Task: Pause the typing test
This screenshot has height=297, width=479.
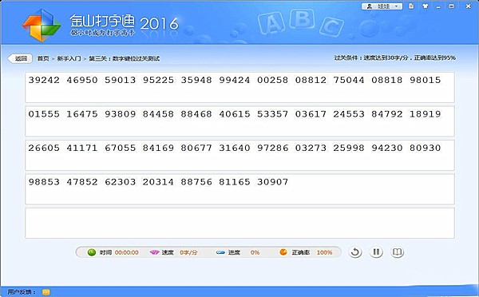Action: click(376, 252)
